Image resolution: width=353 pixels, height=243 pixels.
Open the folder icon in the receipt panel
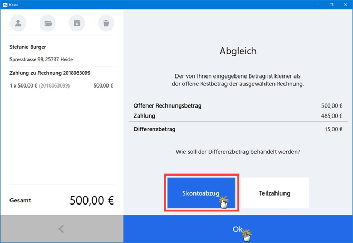(x=48, y=23)
